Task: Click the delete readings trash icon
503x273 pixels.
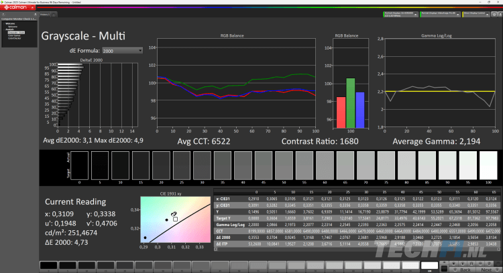Action: point(489,264)
